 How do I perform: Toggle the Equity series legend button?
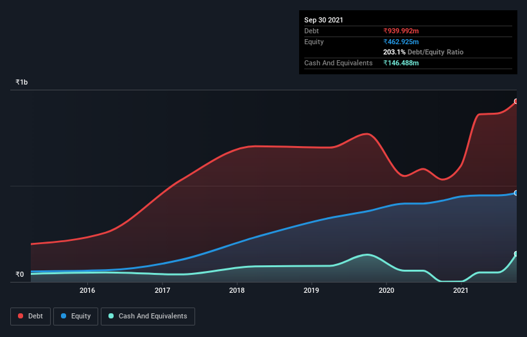[76, 316]
